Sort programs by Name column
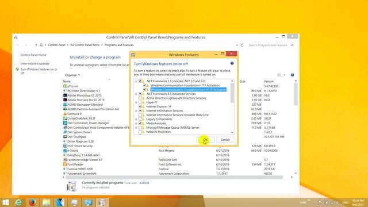 point(67,81)
